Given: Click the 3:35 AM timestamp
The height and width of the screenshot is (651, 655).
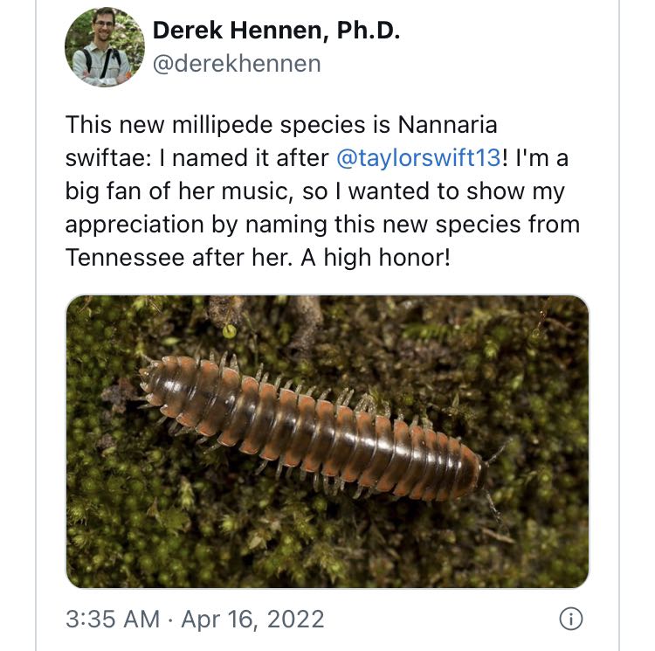Looking at the screenshot, I should pos(113,620).
